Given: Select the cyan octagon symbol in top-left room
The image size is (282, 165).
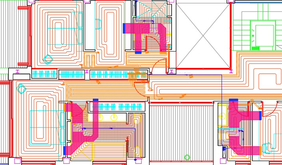Looking at the screenshot, I should coord(48,60).
